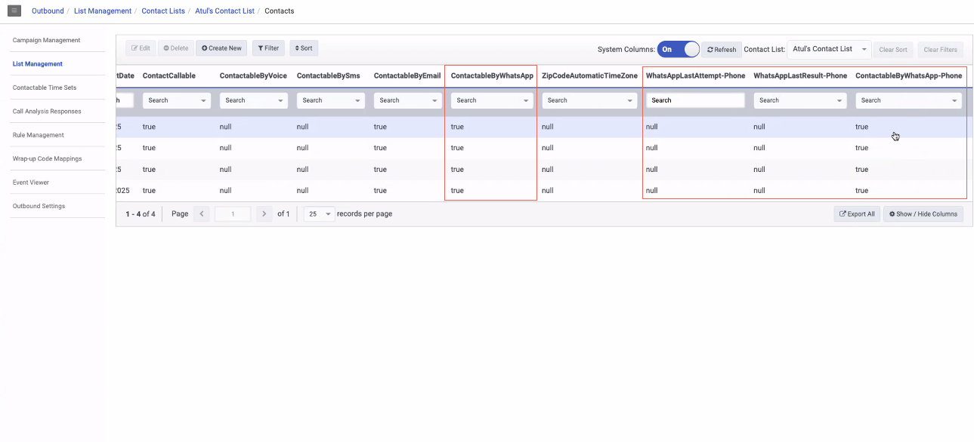The width and height of the screenshot is (974, 442).
Task: Click the Contact Lists breadcrumb link
Action: click(x=162, y=11)
